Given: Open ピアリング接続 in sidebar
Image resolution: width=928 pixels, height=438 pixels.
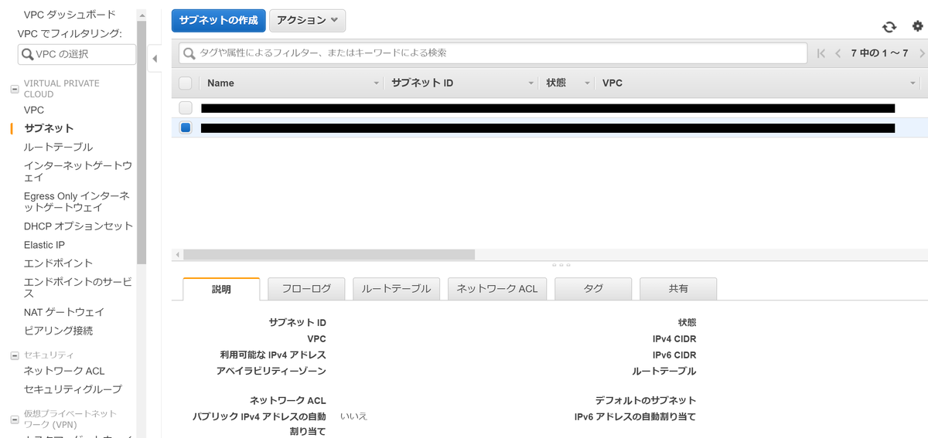Looking at the screenshot, I should [x=58, y=331].
